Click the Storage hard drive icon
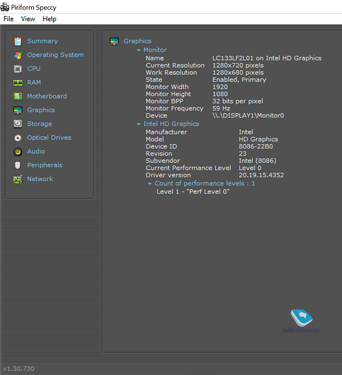Image resolution: width=342 pixels, height=375 pixels. [x=18, y=124]
